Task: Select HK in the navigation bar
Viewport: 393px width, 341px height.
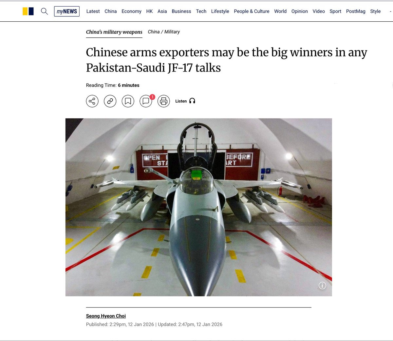Action: coord(149,11)
